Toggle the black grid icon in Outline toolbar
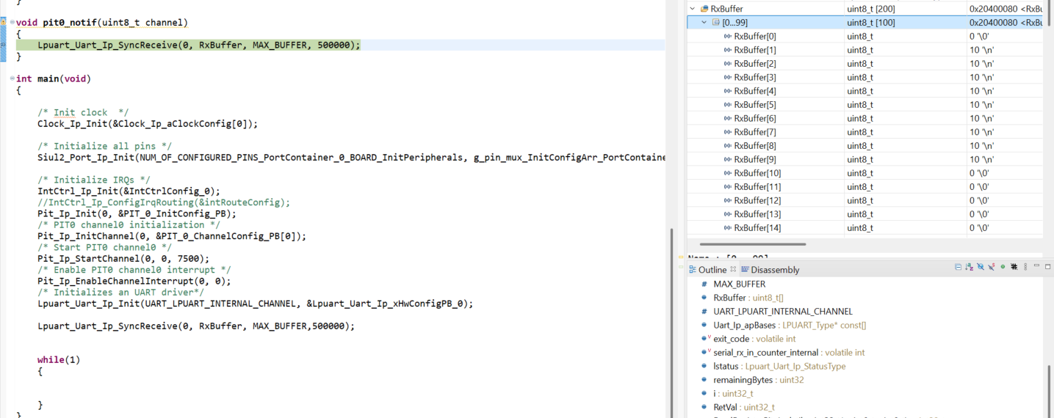1054x418 pixels. [x=1014, y=267]
